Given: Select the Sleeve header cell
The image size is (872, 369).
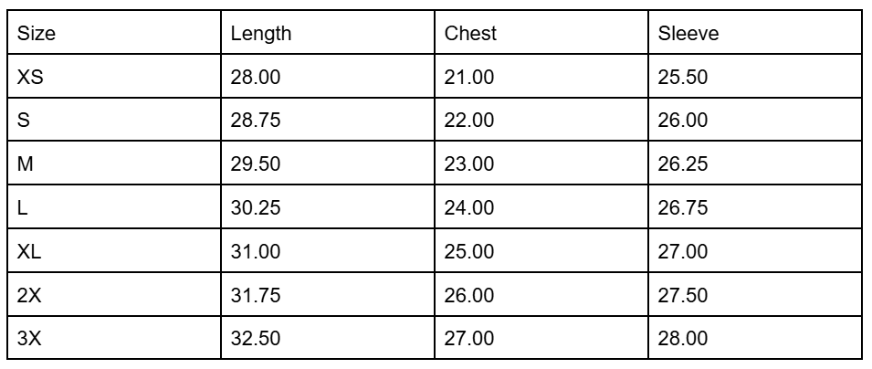Looking at the screenshot, I should (755, 32).
